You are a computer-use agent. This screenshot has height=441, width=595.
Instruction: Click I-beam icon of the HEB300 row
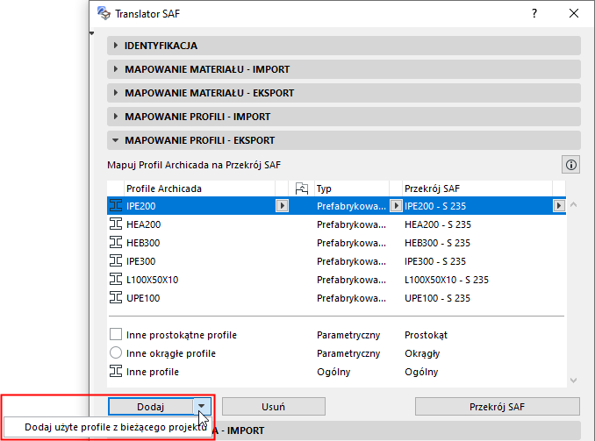click(116, 243)
